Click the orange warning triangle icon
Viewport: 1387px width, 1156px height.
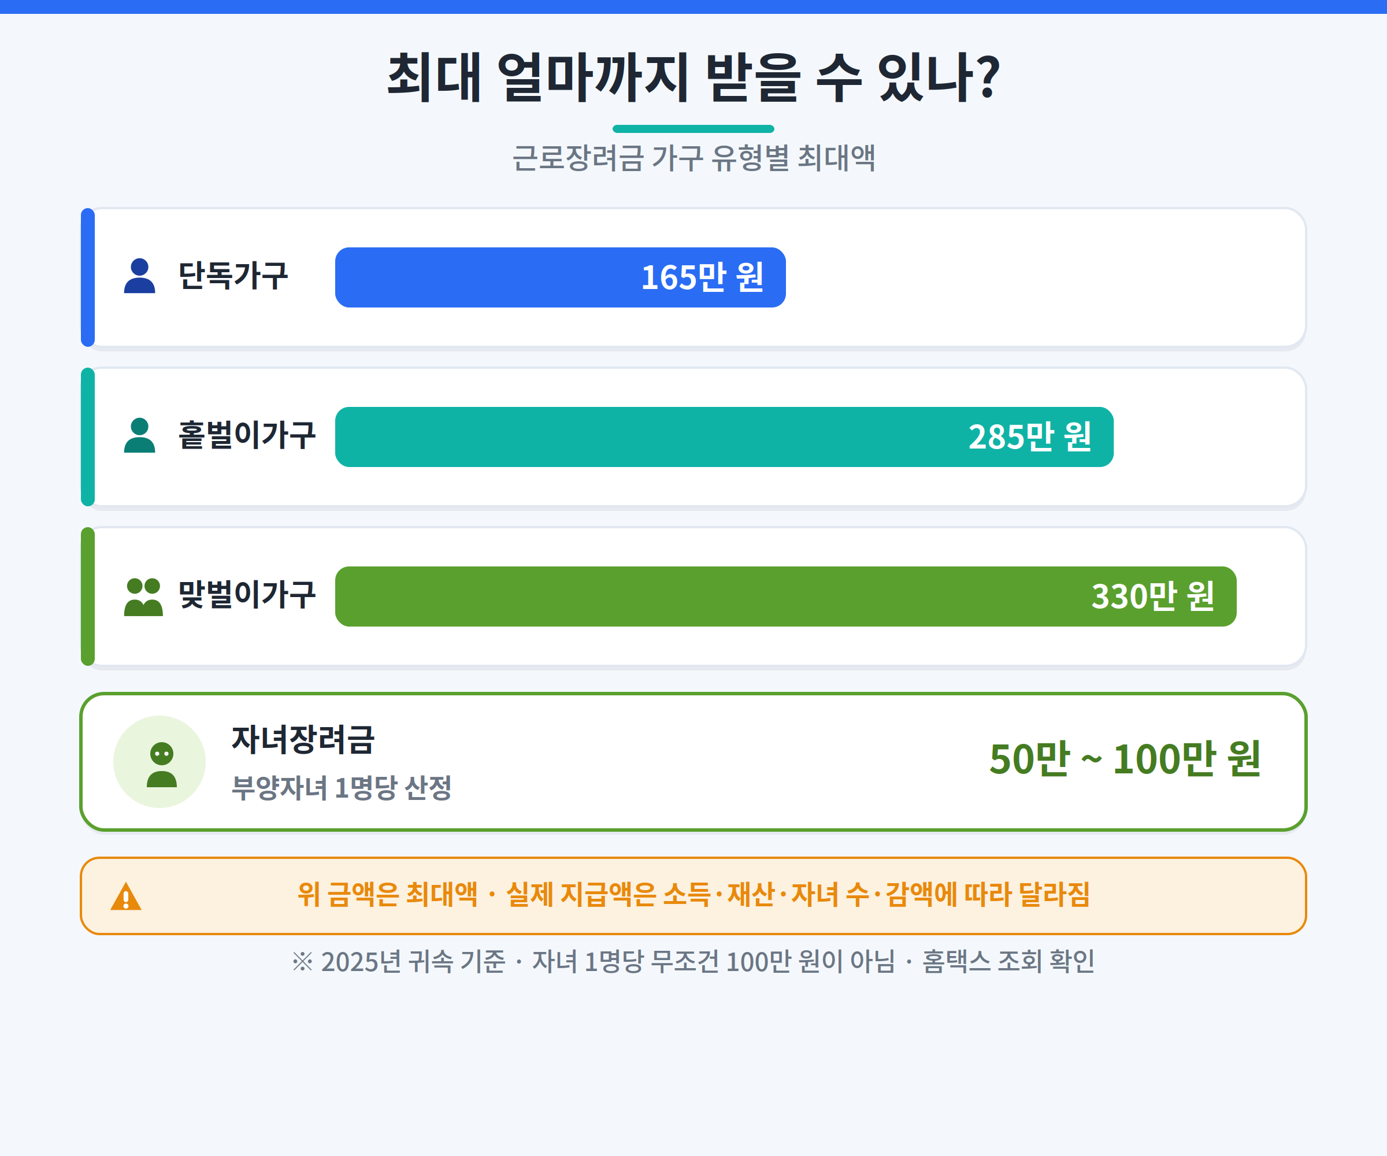point(125,896)
